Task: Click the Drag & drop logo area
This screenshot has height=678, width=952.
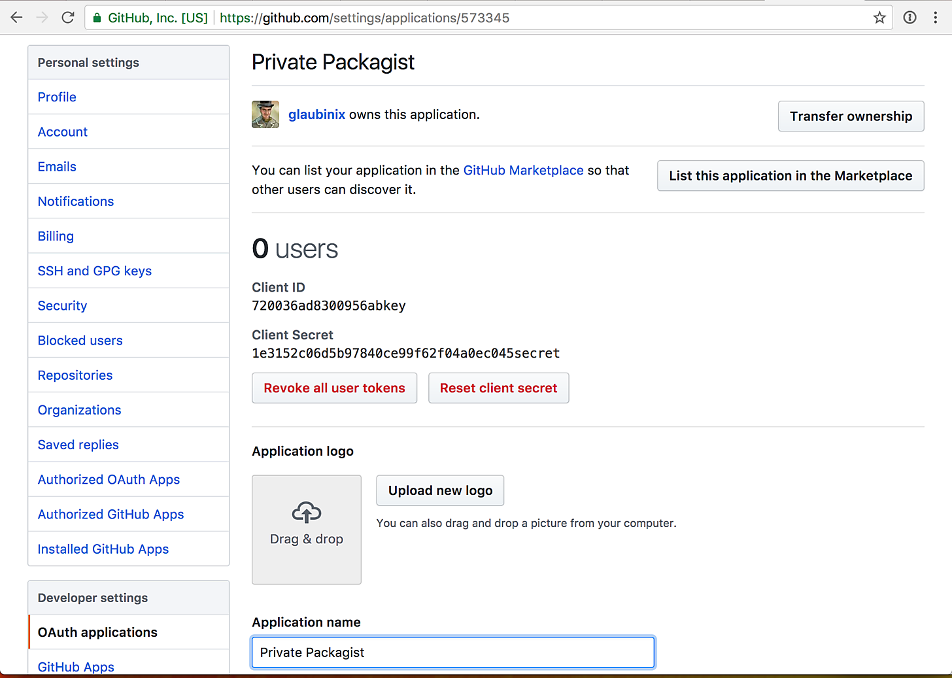Action: (307, 530)
